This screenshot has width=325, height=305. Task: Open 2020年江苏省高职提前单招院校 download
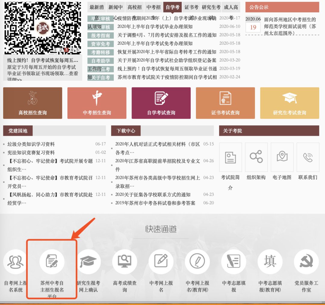click(x=157, y=165)
